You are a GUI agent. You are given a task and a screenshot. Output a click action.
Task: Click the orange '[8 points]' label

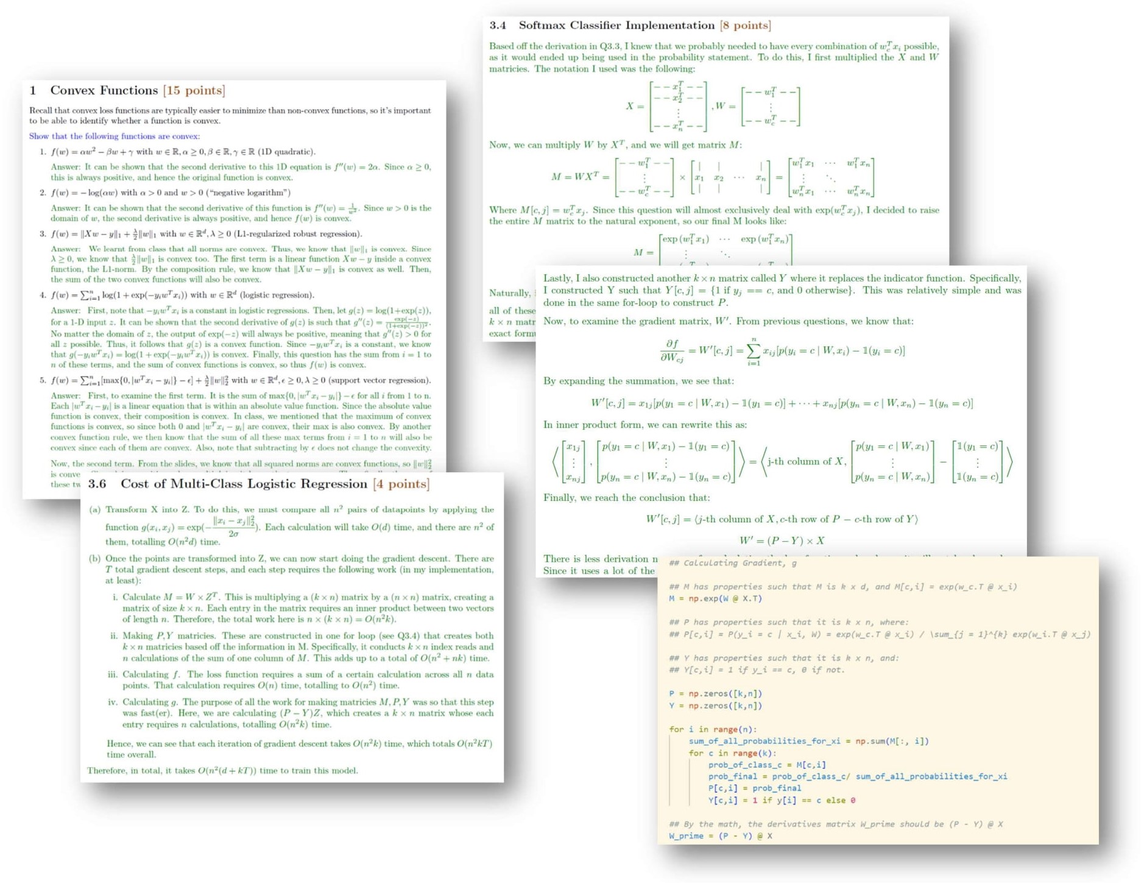pos(745,25)
